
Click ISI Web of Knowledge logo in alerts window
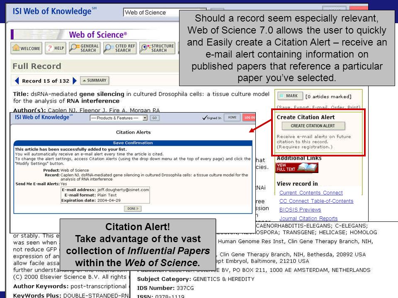44,117
